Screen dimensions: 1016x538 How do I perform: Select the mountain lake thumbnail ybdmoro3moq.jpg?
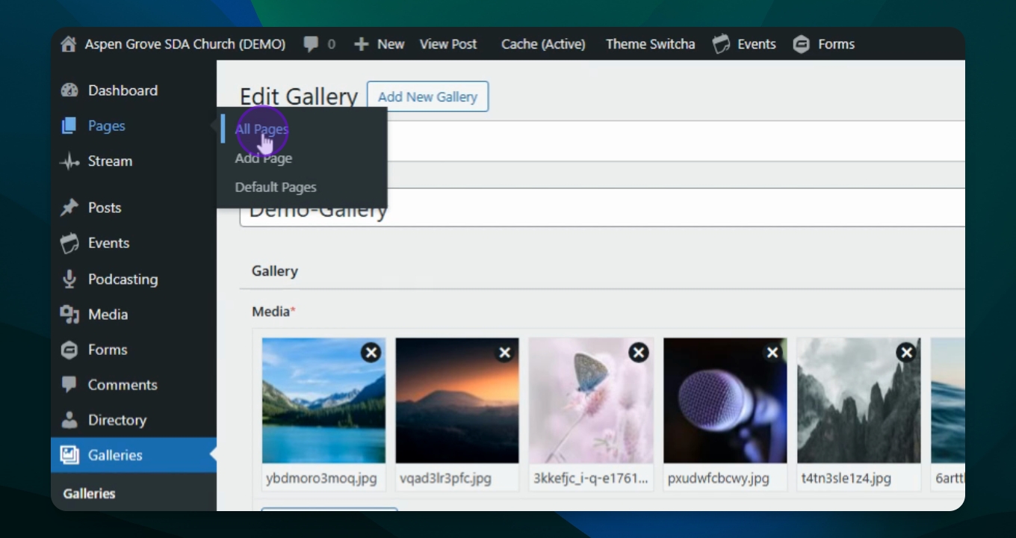[x=323, y=401]
